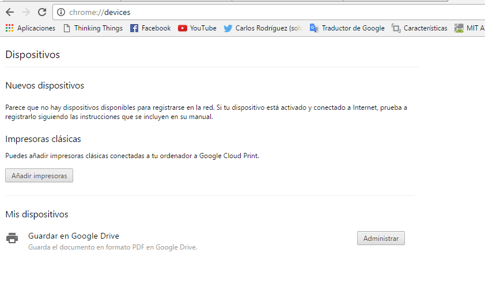Open the Traductor de Google bookmark

[x=347, y=28]
